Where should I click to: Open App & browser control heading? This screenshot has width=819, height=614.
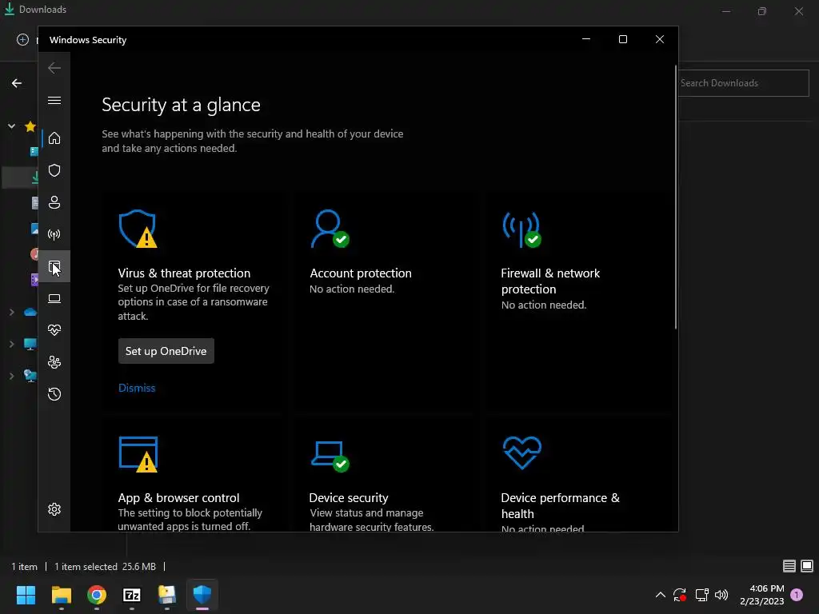pos(178,497)
